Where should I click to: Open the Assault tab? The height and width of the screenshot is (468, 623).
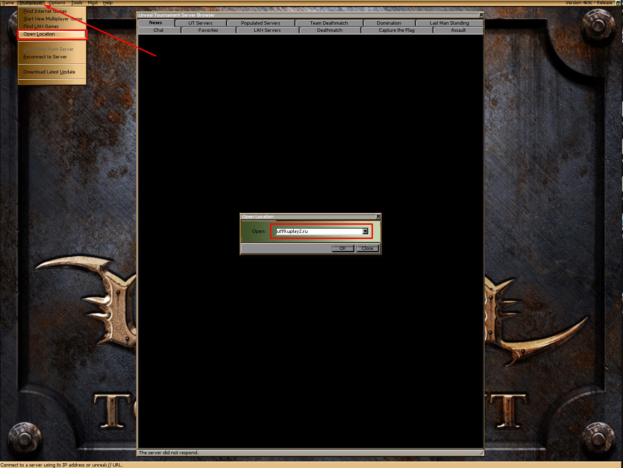click(x=458, y=30)
